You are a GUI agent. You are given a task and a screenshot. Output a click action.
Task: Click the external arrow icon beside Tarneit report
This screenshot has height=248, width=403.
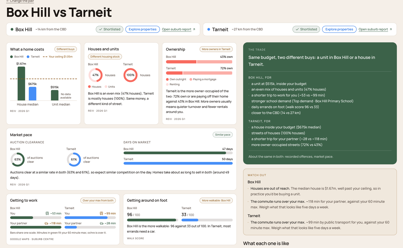point(391,29)
